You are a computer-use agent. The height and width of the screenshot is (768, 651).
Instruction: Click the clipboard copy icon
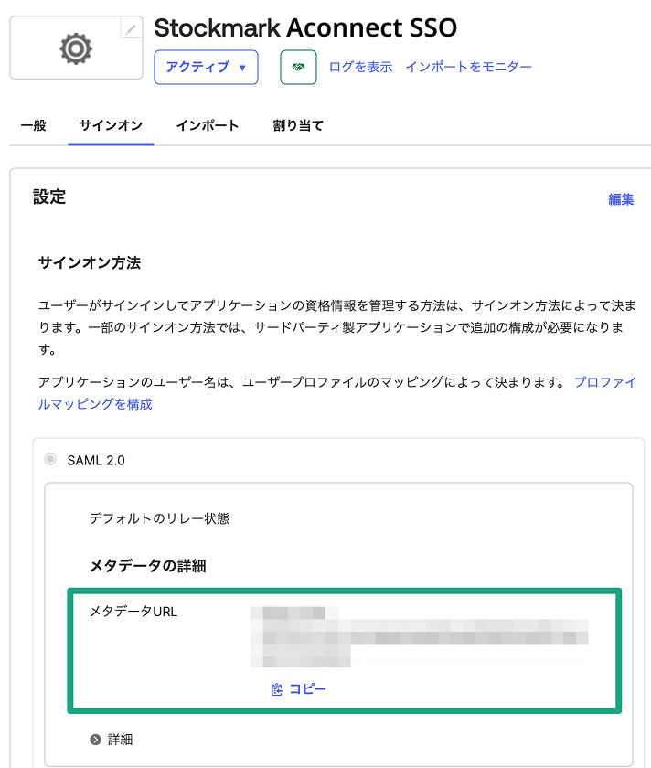(x=277, y=689)
